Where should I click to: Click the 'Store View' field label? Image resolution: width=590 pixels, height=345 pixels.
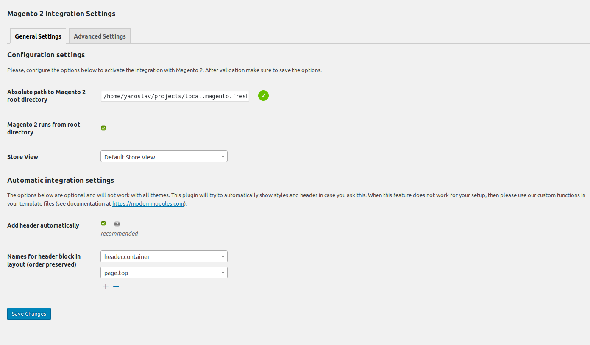coord(23,157)
